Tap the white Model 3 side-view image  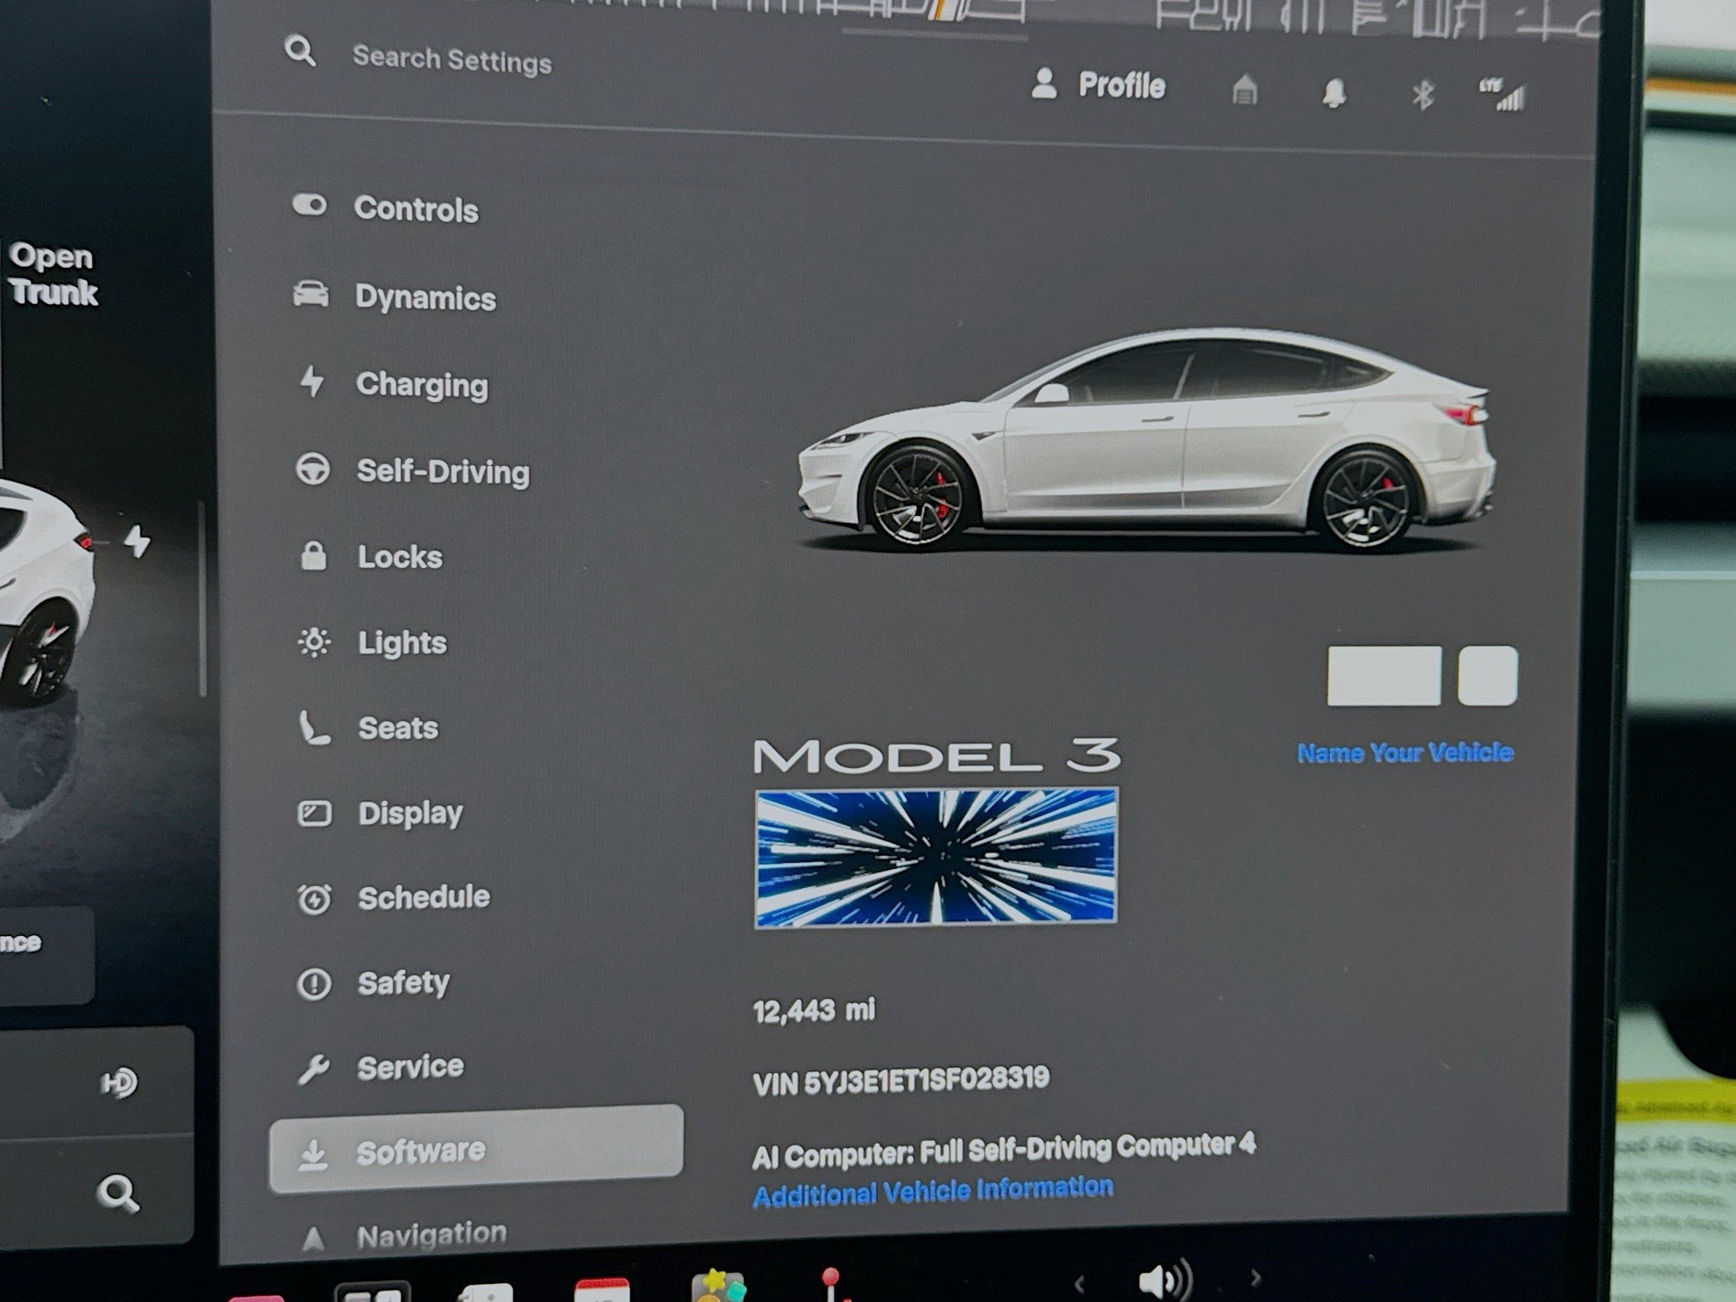click(x=1145, y=441)
